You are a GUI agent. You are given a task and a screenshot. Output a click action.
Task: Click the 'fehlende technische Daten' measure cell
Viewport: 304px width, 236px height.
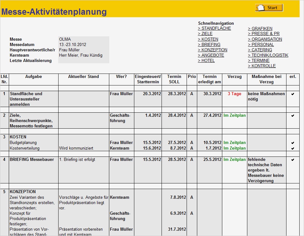(266, 170)
